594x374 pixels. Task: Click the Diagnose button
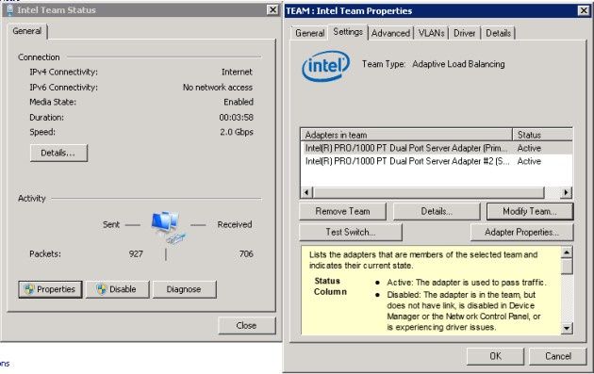point(185,289)
